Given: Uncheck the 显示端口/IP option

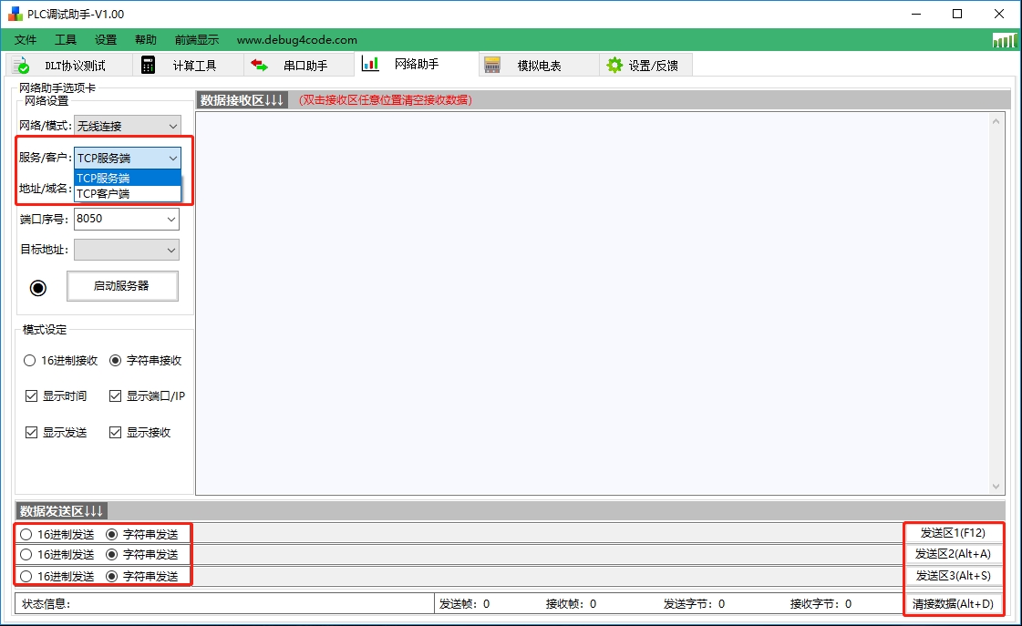Looking at the screenshot, I should (115, 396).
